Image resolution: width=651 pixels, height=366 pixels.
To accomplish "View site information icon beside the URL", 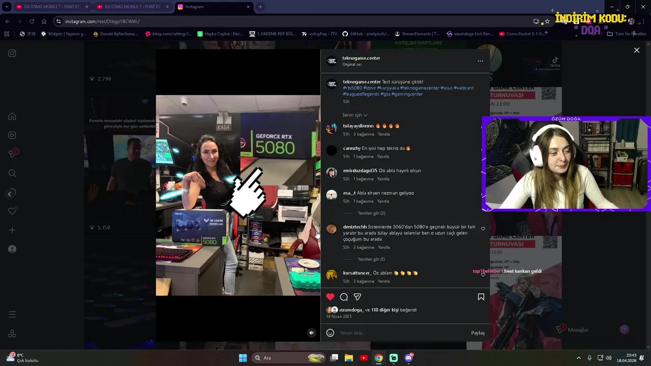I will [58, 21].
